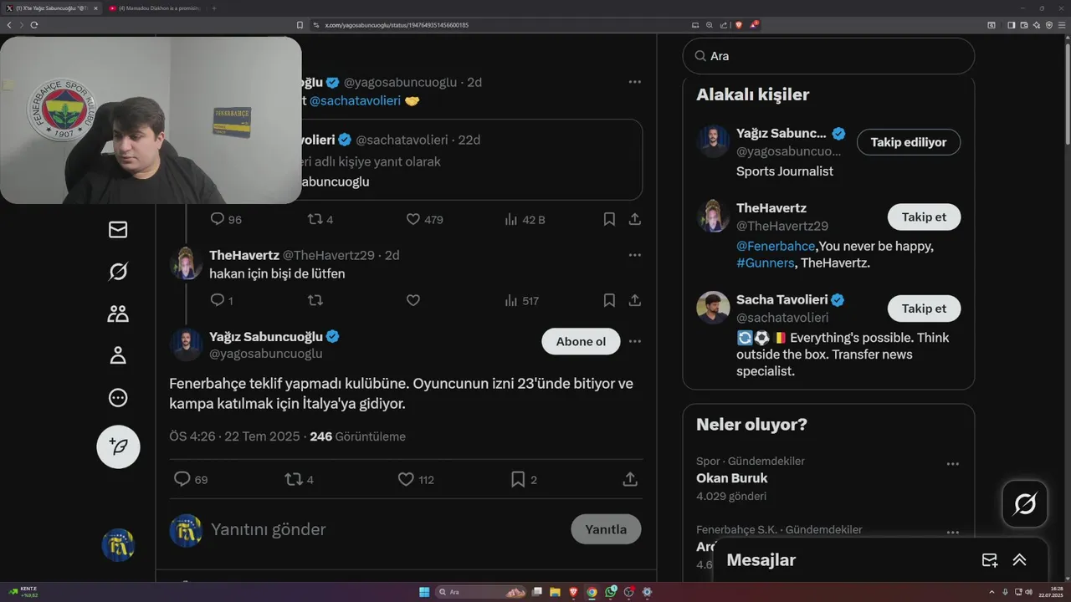
Task: Click Takip ediliyor button for Yağız Sabuncuoğlu
Action: click(909, 142)
